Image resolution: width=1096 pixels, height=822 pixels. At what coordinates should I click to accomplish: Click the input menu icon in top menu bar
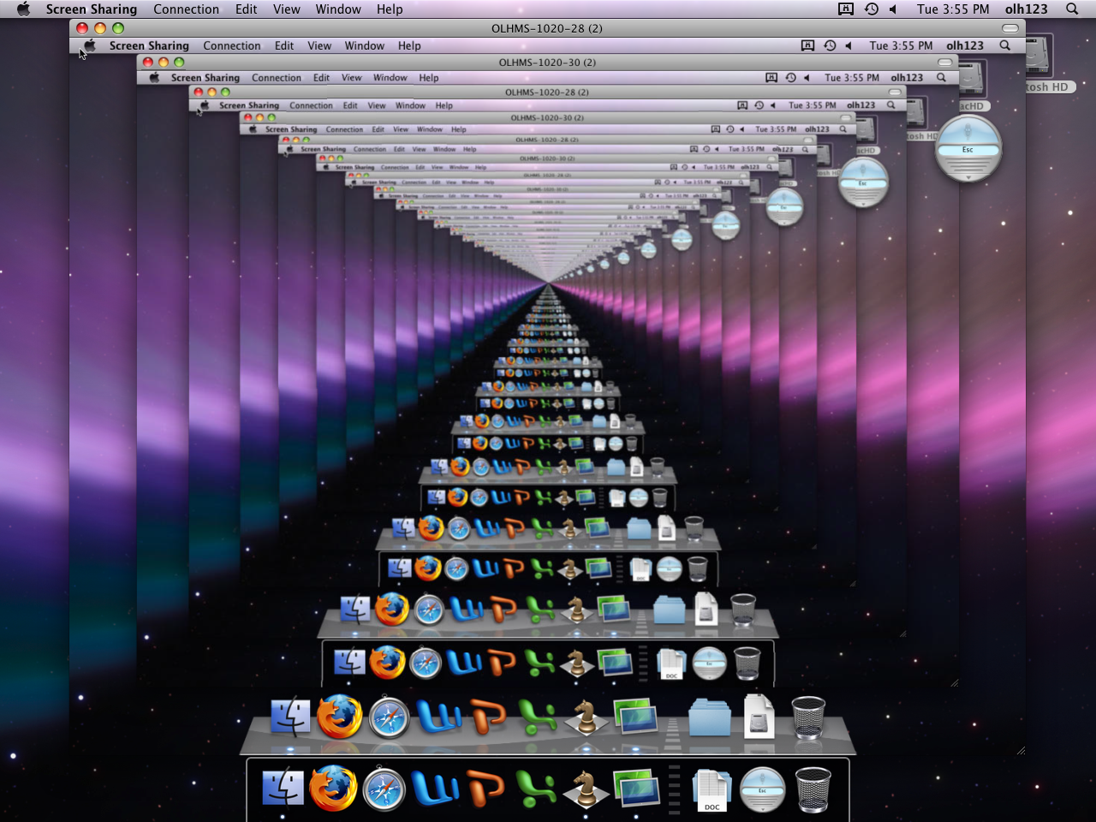pyautogui.click(x=846, y=9)
